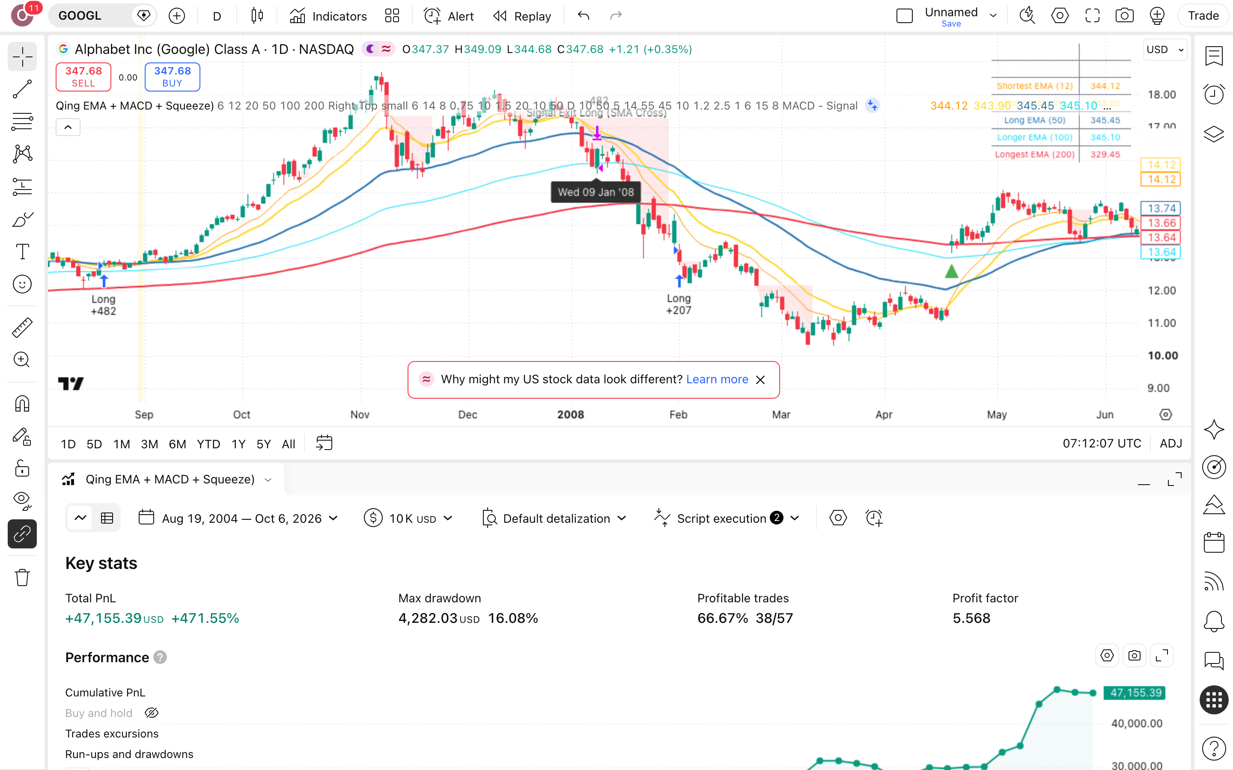Toggle hide all drawings eye icon

pyautogui.click(x=22, y=500)
